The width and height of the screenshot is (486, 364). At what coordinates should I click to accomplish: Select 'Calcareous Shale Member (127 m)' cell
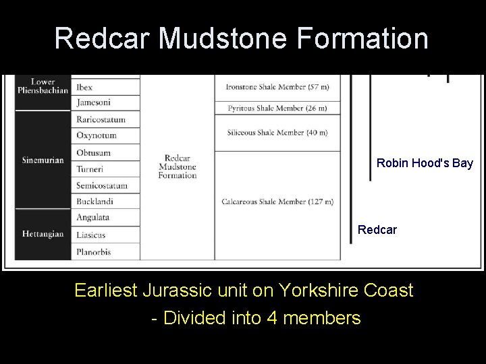point(277,206)
